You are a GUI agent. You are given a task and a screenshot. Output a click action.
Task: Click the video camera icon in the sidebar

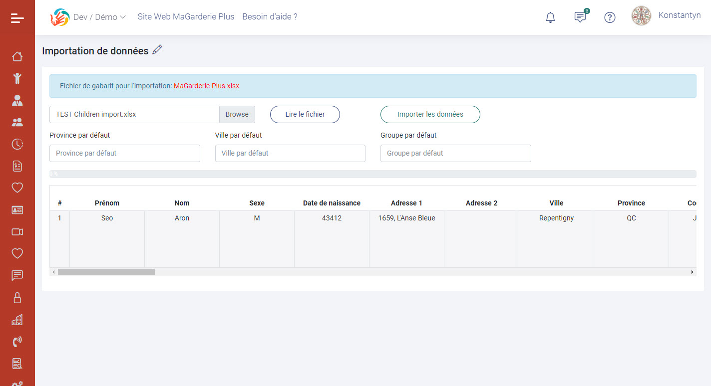17,231
